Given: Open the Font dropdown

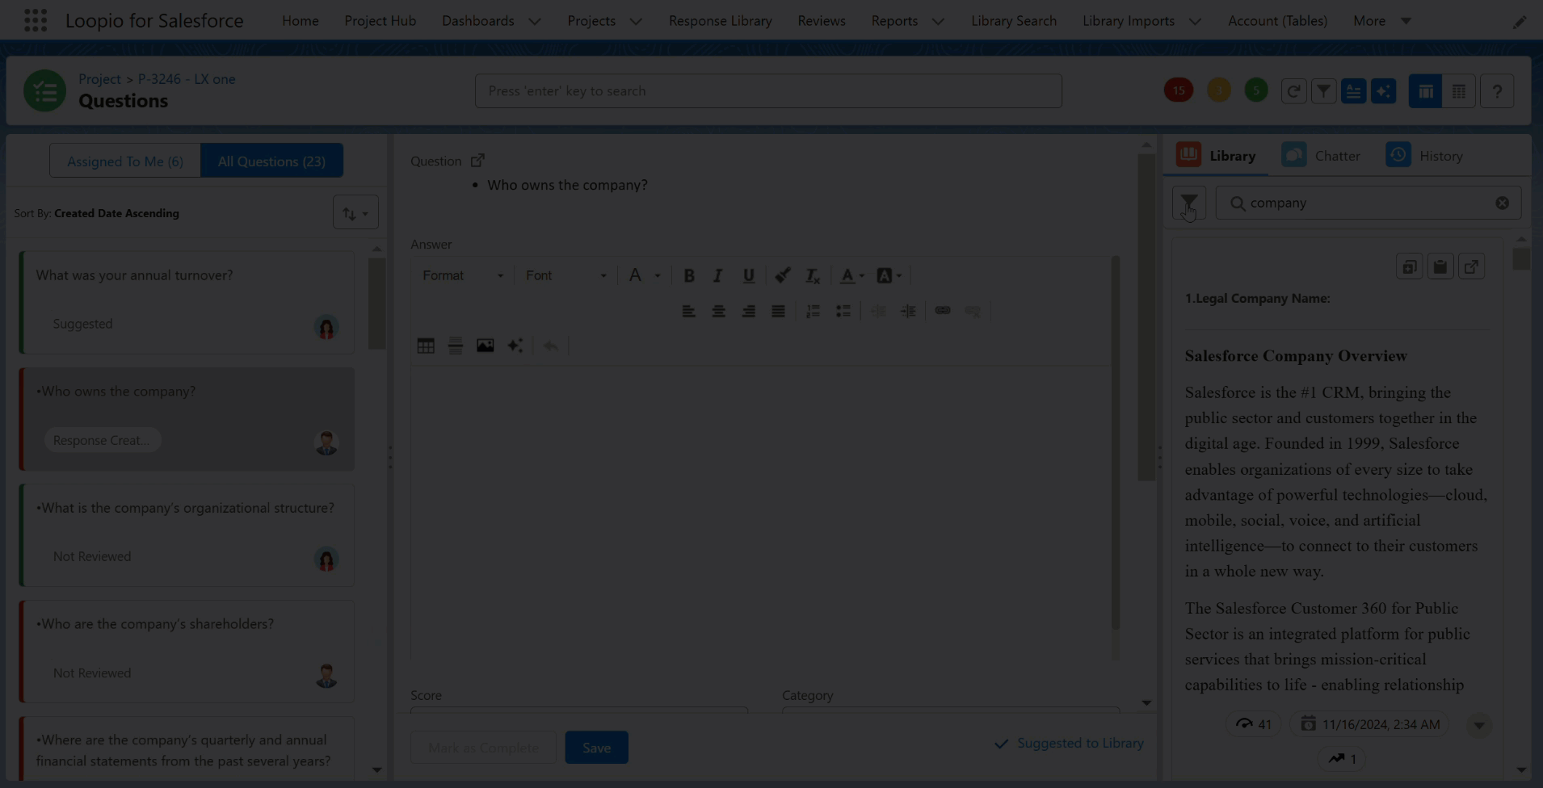Looking at the screenshot, I should click(565, 276).
